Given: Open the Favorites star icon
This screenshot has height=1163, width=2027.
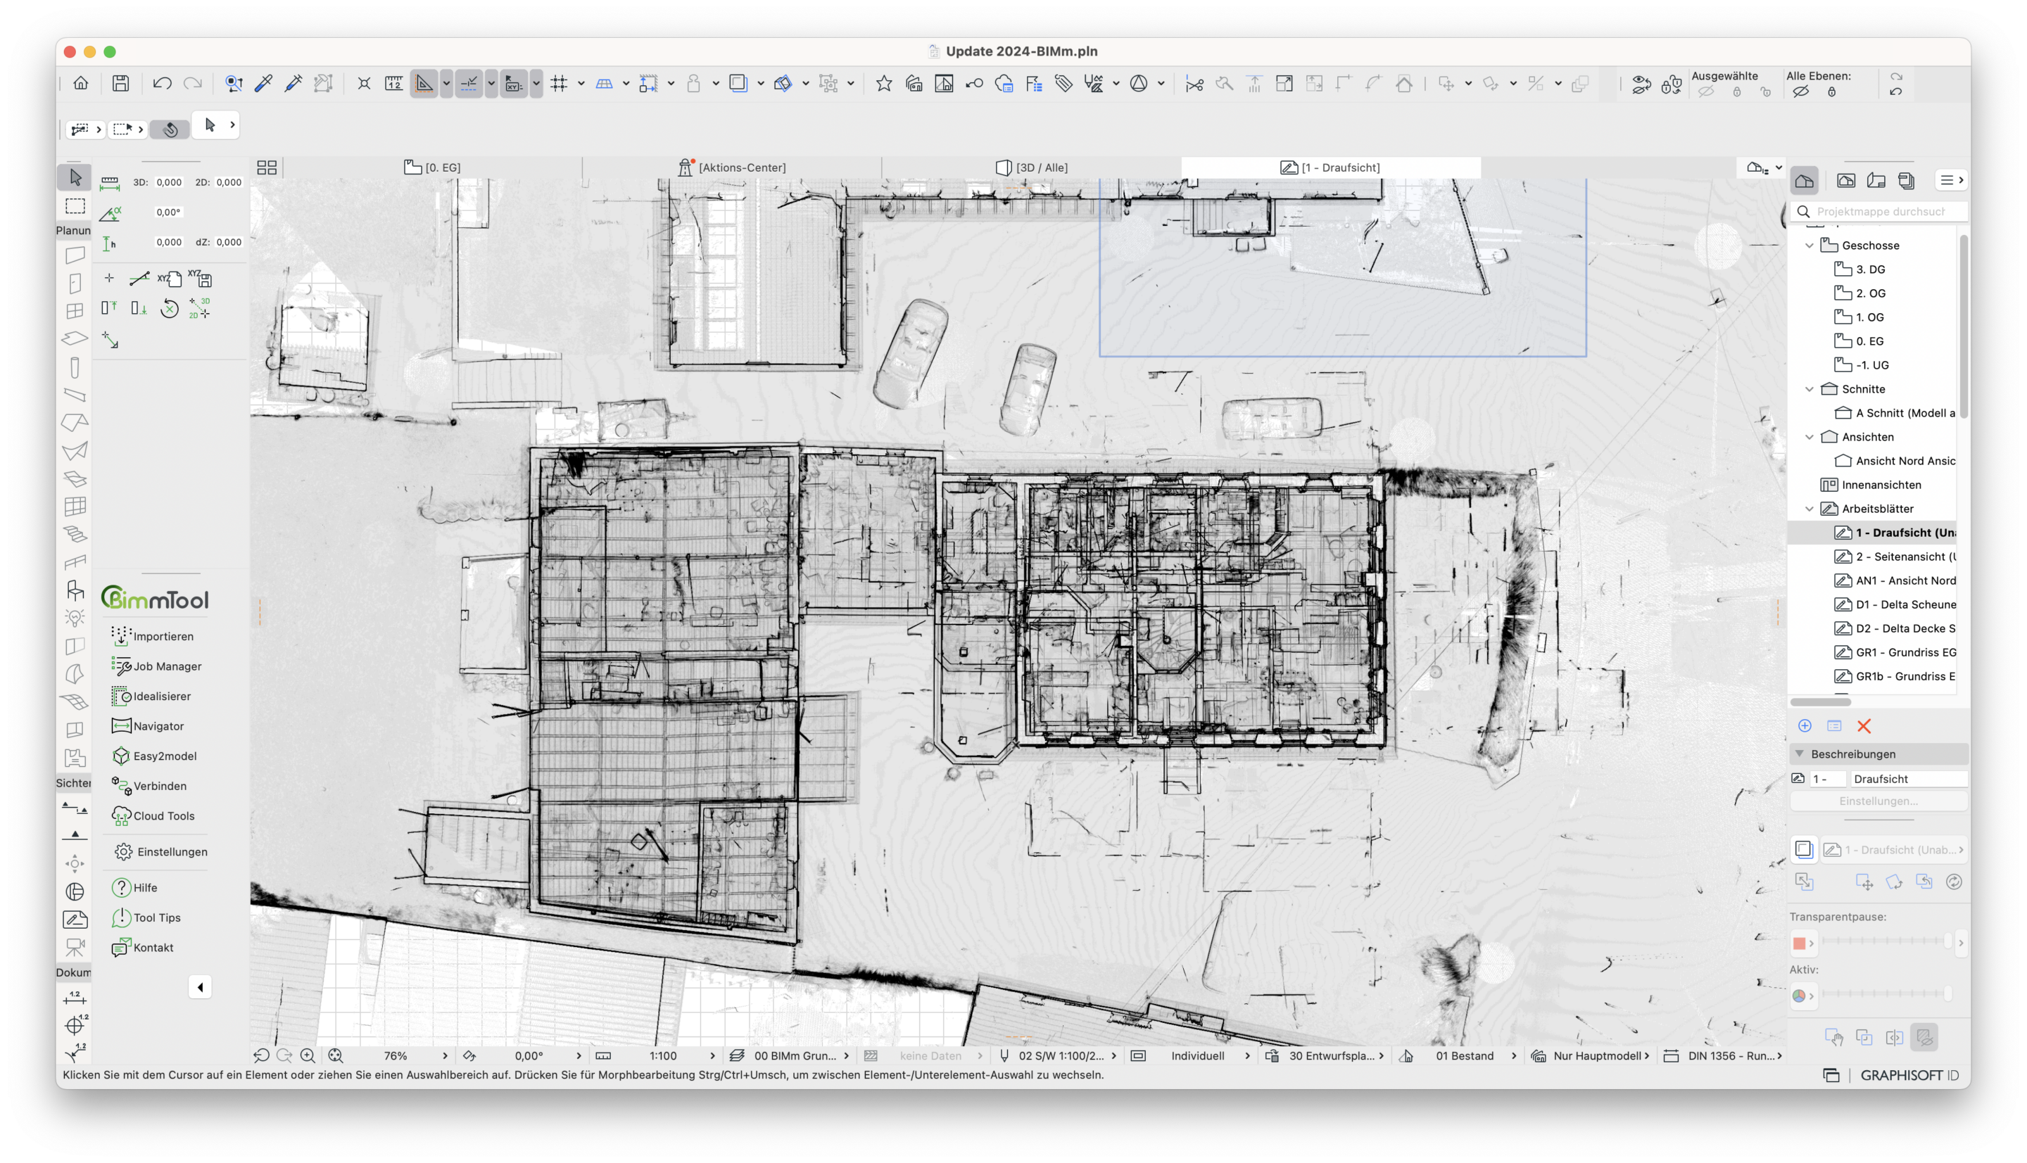Looking at the screenshot, I should point(884,83).
